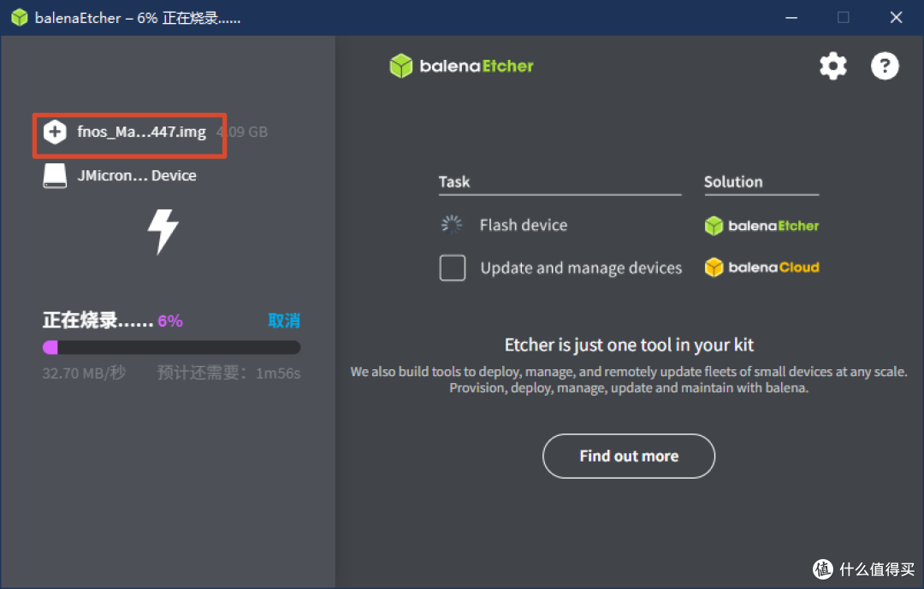
Task: Click the Update and manage devices label
Action: tap(581, 268)
